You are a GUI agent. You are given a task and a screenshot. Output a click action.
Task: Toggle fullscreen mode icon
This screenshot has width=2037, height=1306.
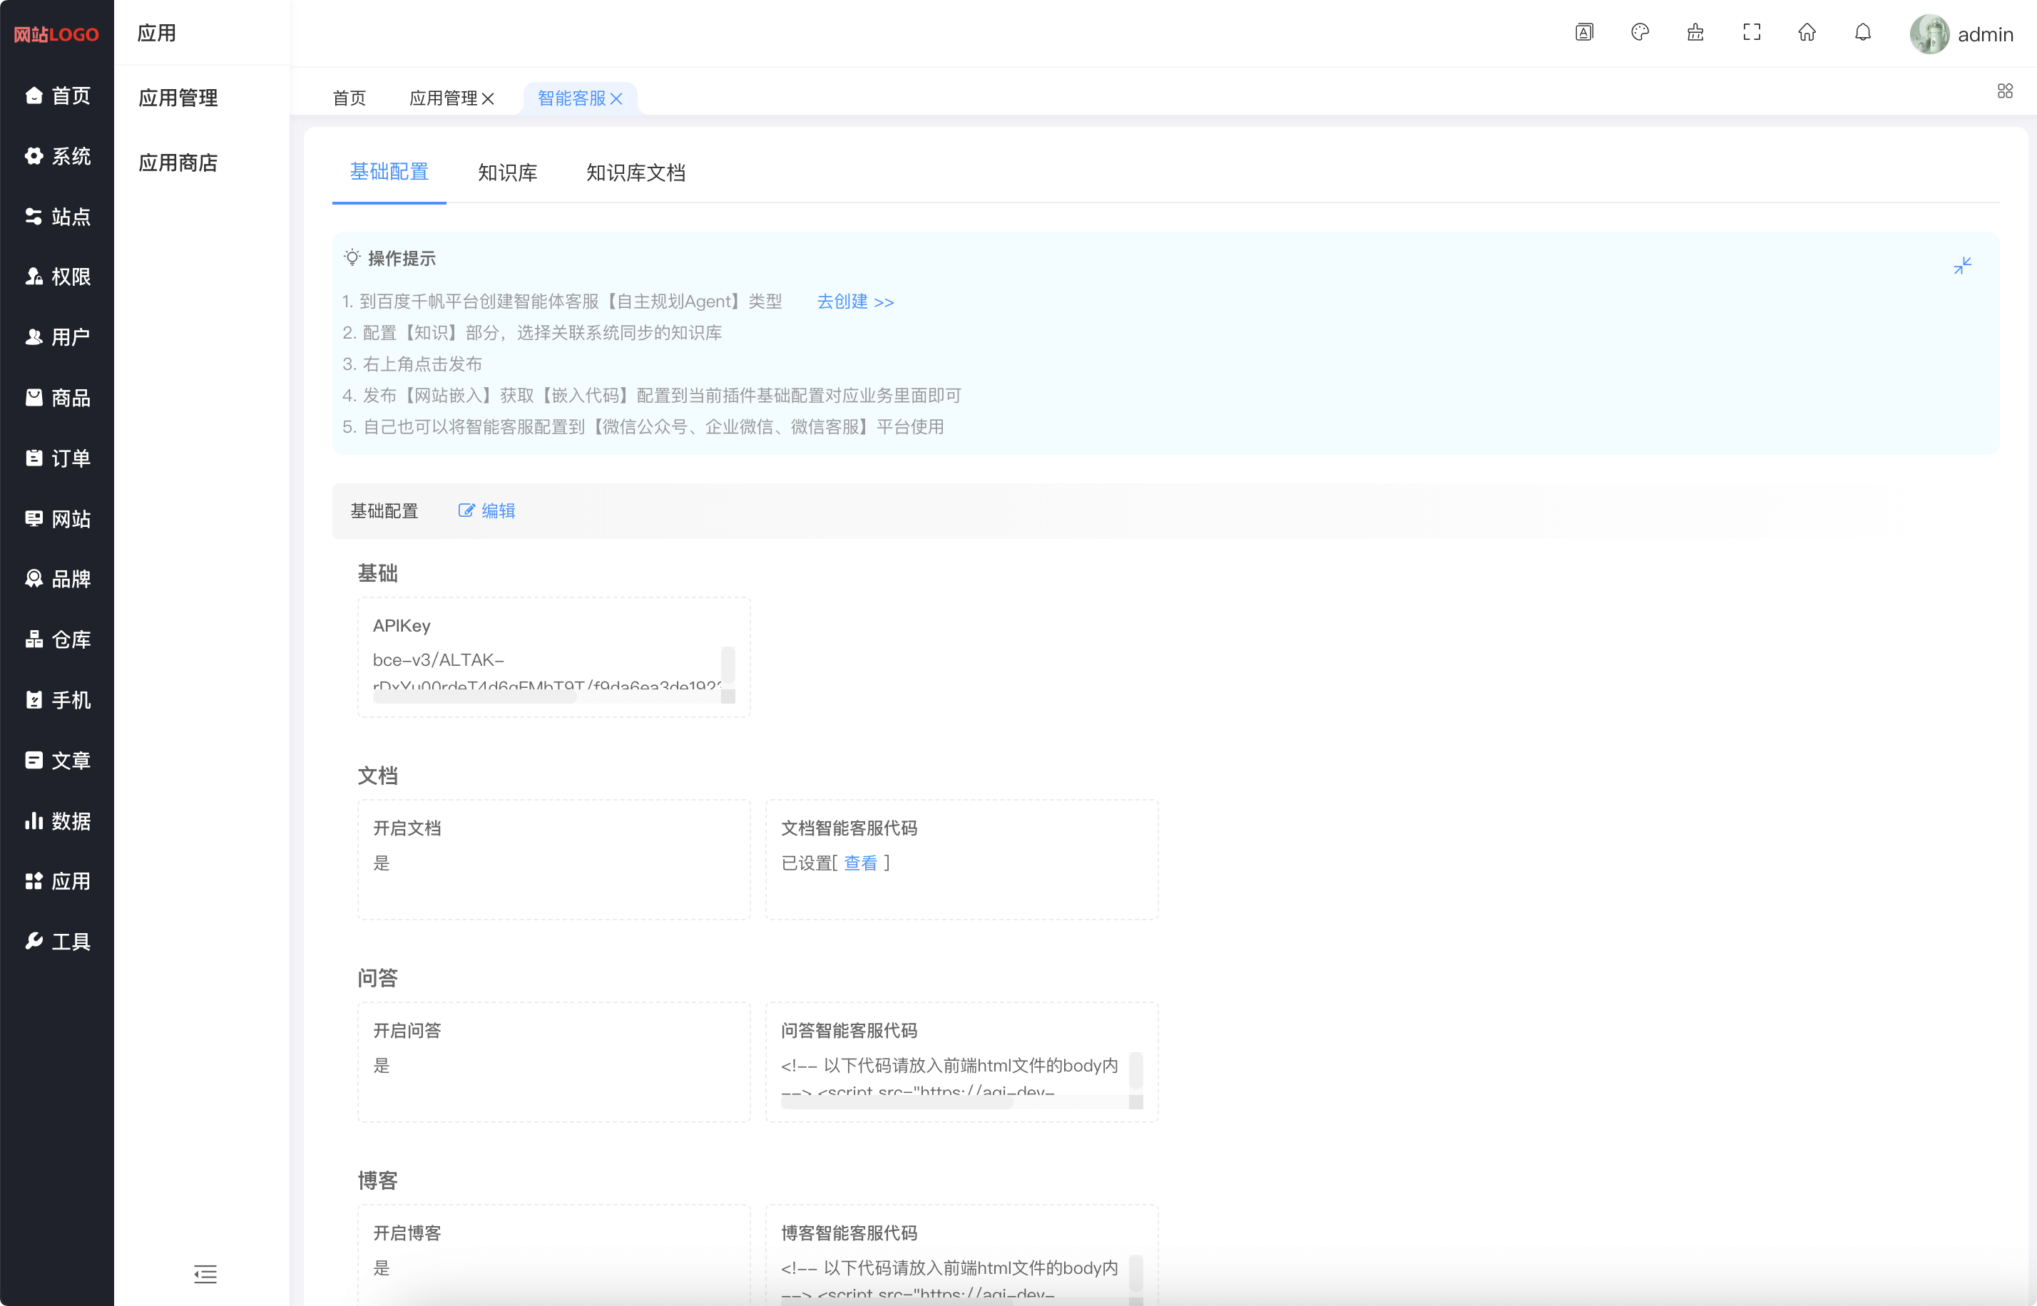point(1751,32)
